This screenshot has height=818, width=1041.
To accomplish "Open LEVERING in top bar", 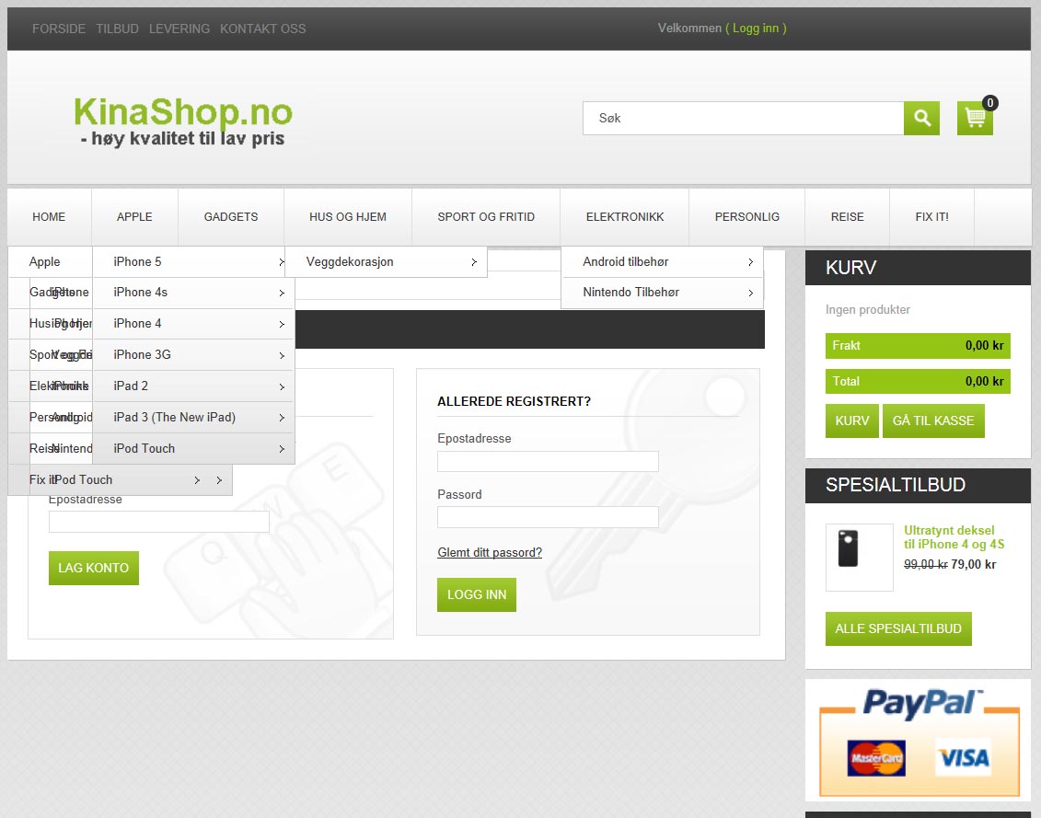I will click(x=179, y=29).
